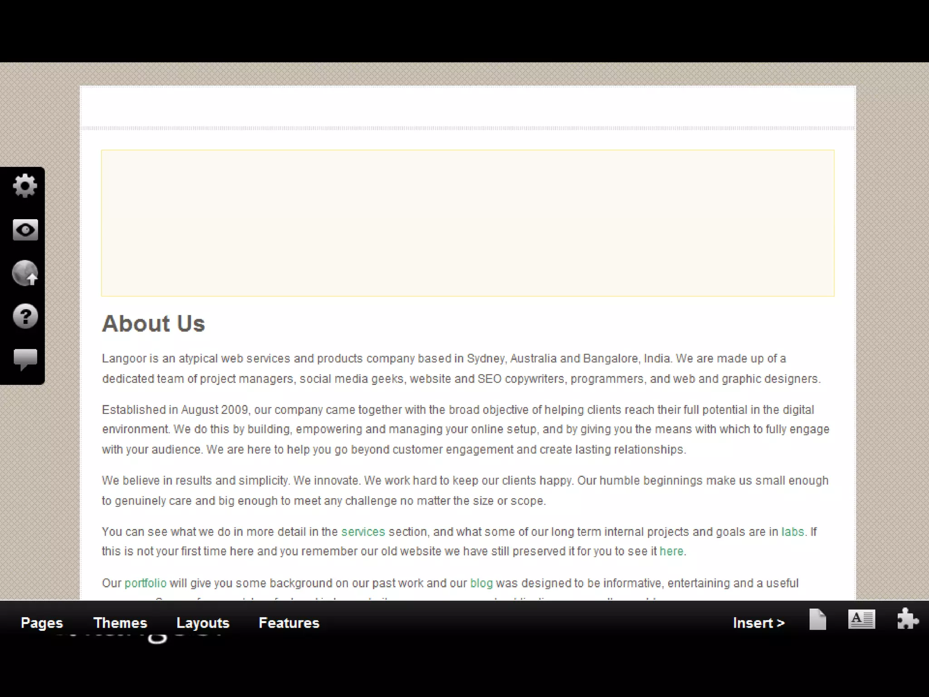
Task: Insert a new page using the page icon
Action: (817, 620)
